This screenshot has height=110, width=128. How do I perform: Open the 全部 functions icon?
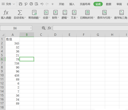pos(46,13)
